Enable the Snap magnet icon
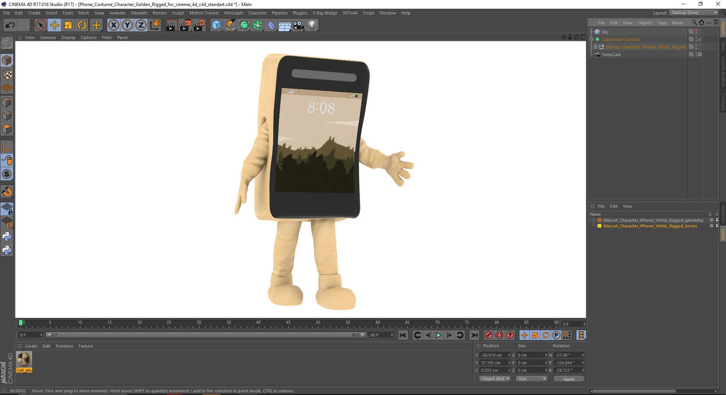Image resolution: width=726 pixels, height=395 pixels. click(7, 192)
